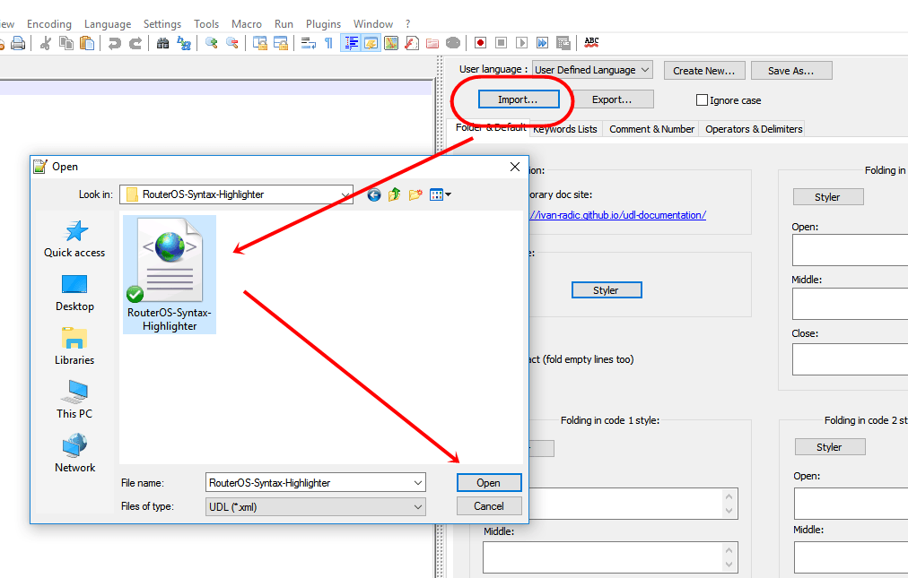This screenshot has height=578, width=908.
Task: Undo the last action via toolbar
Action: point(115,43)
